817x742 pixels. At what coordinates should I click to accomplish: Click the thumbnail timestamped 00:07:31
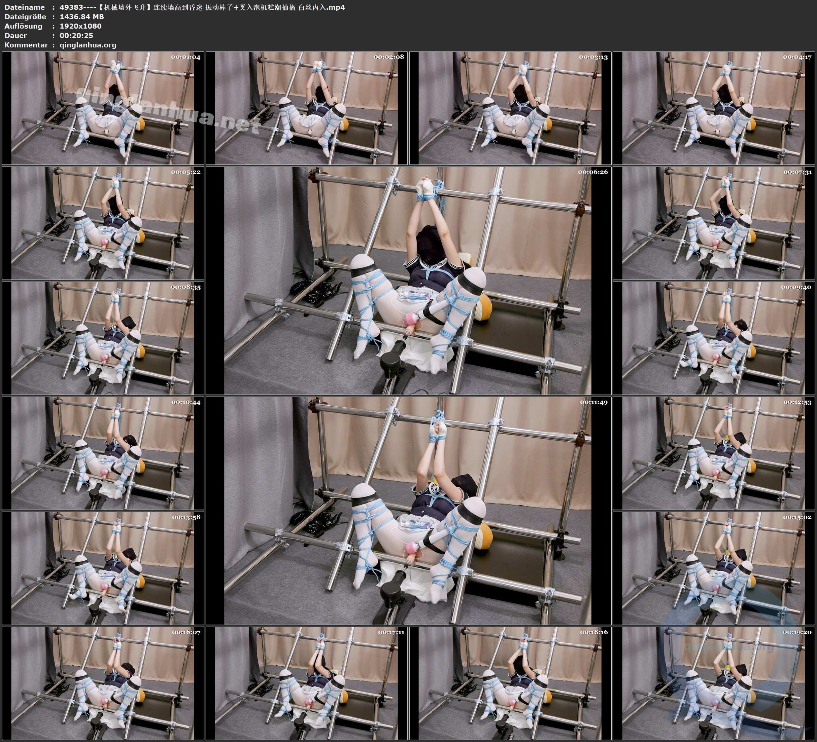point(714,223)
